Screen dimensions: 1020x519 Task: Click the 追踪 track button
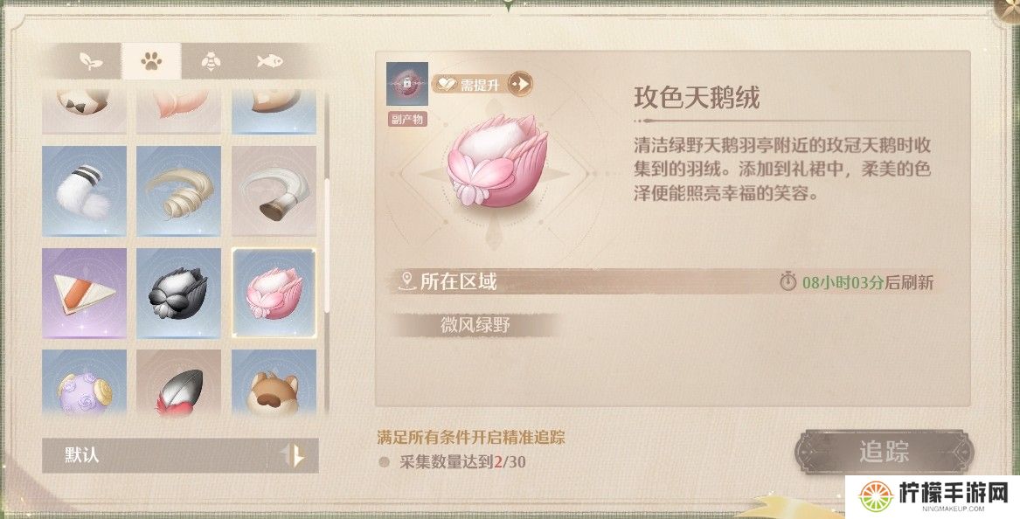coord(884,452)
